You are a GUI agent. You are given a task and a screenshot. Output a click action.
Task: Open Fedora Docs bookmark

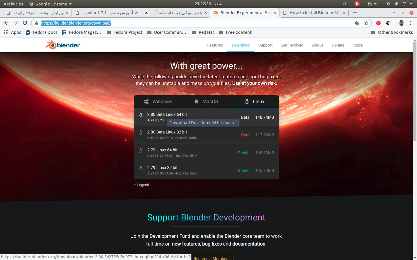click(x=41, y=32)
